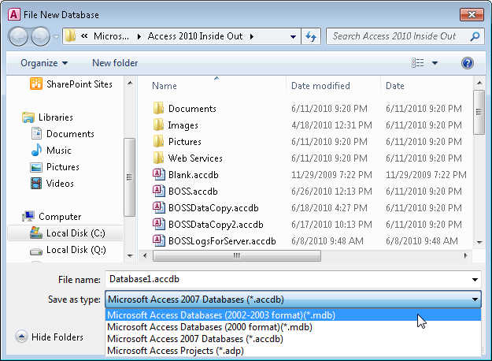Click the Change your view icon

(x=418, y=63)
